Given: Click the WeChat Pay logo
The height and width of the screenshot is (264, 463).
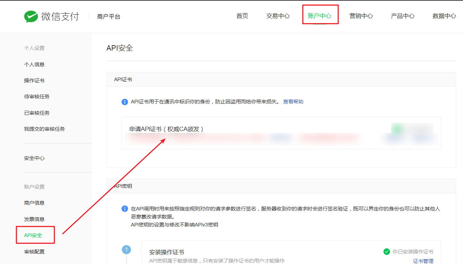Looking at the screenshot, I should tap(51, 16).
